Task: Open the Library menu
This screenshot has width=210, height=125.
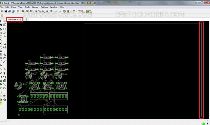Action: 35,7
